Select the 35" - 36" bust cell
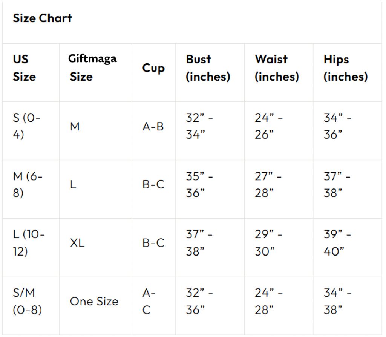386x337 pixels. [199, 185]
